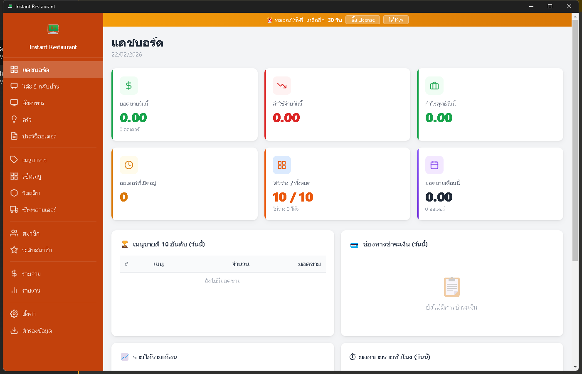Click the dollar sign icon on sales card

click(129, 86)
